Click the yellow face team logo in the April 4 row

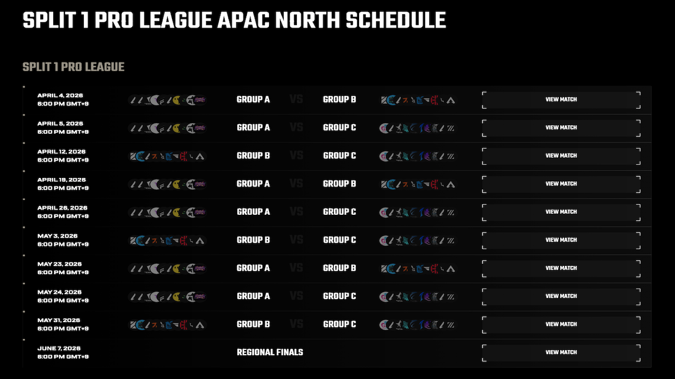tap(177, 99)
